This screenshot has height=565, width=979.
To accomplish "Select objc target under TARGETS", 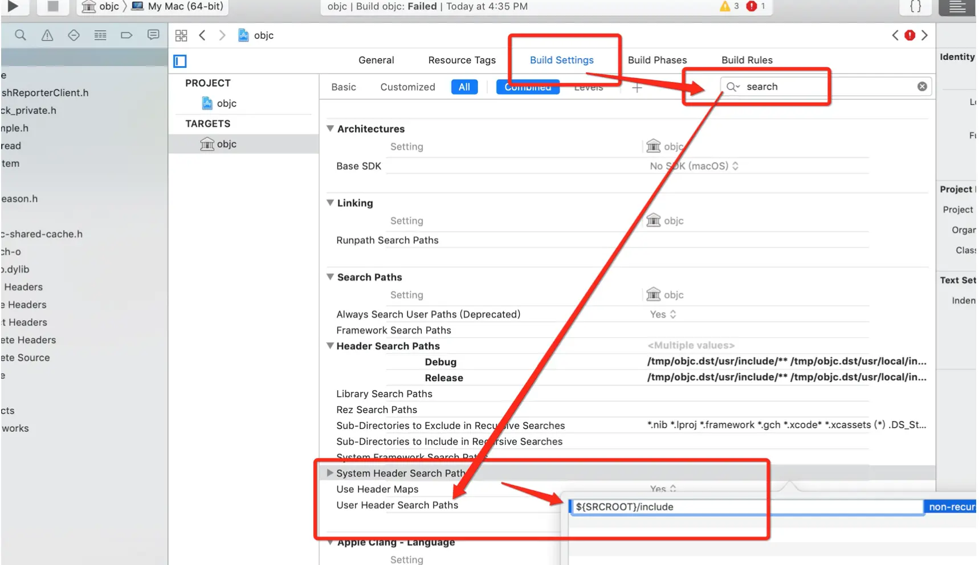I will [218, 144].
